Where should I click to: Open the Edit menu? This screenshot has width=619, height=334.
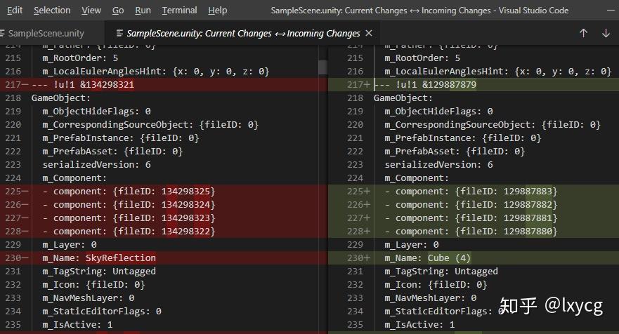(x=15, y=11)
